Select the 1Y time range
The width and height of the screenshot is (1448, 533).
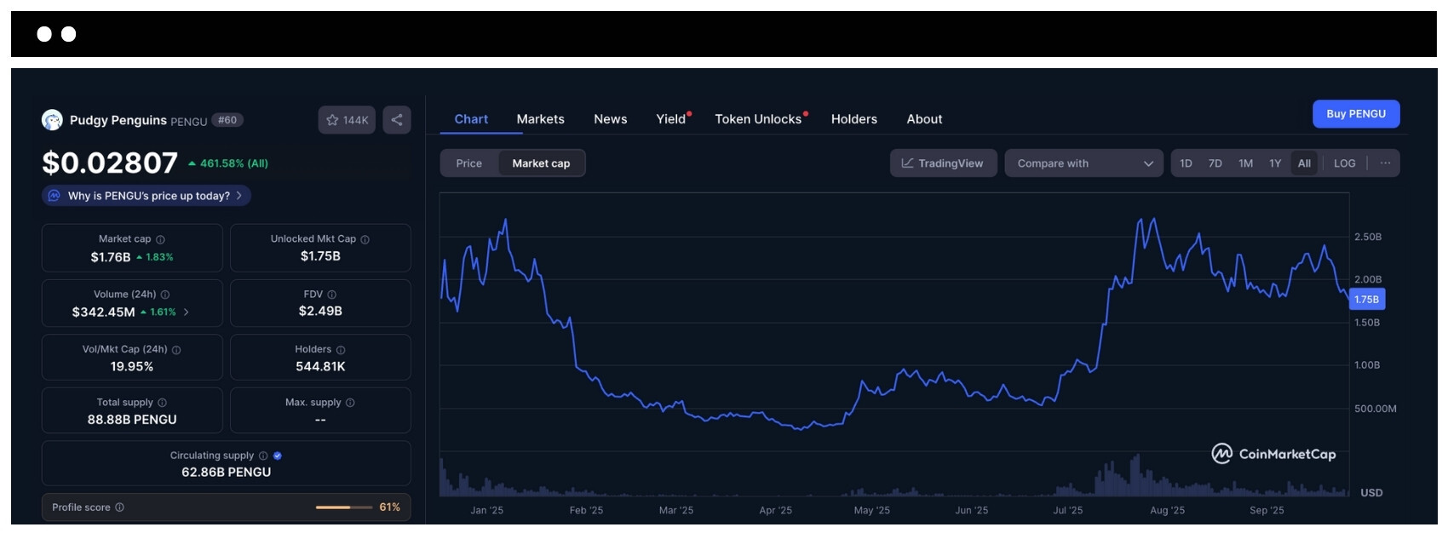[1275, 163]
